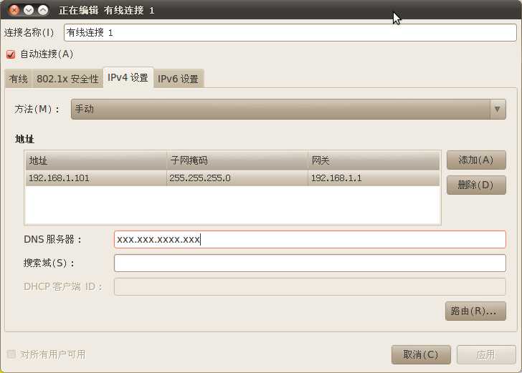Switch to the IPv6 设置 tab
522x373 pixels.
pyautogui.click(x=178, y=79)
